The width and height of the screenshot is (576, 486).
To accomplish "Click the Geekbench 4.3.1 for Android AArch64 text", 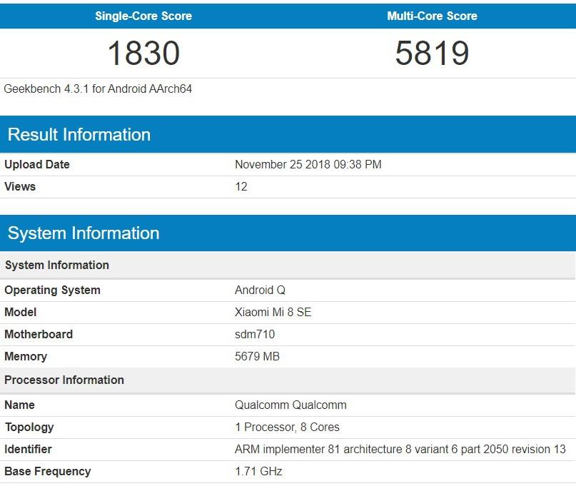I will pos(98,89).
